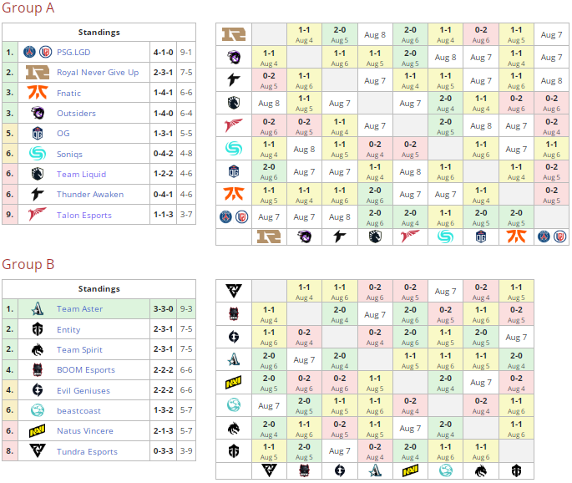Click Natus Vincere logo in Group B standings

click(37, 431)
